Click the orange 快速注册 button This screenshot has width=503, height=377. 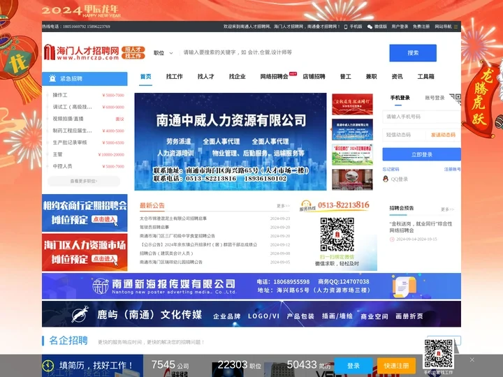pos(396,366)
